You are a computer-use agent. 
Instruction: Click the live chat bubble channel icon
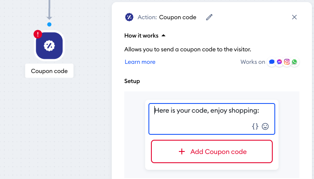coord(272,62)
